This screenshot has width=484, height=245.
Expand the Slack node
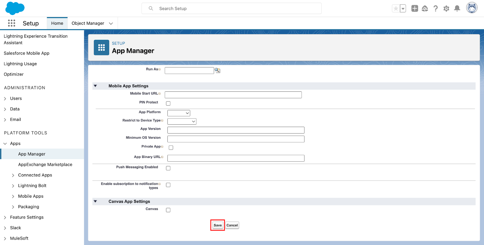5,228
